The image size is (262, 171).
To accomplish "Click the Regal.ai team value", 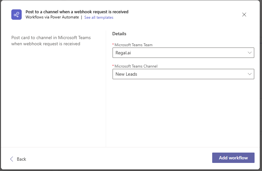I will 123,53.
